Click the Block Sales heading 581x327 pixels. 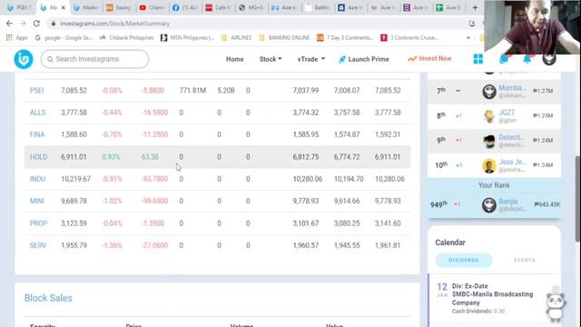[x=48, y=298]
